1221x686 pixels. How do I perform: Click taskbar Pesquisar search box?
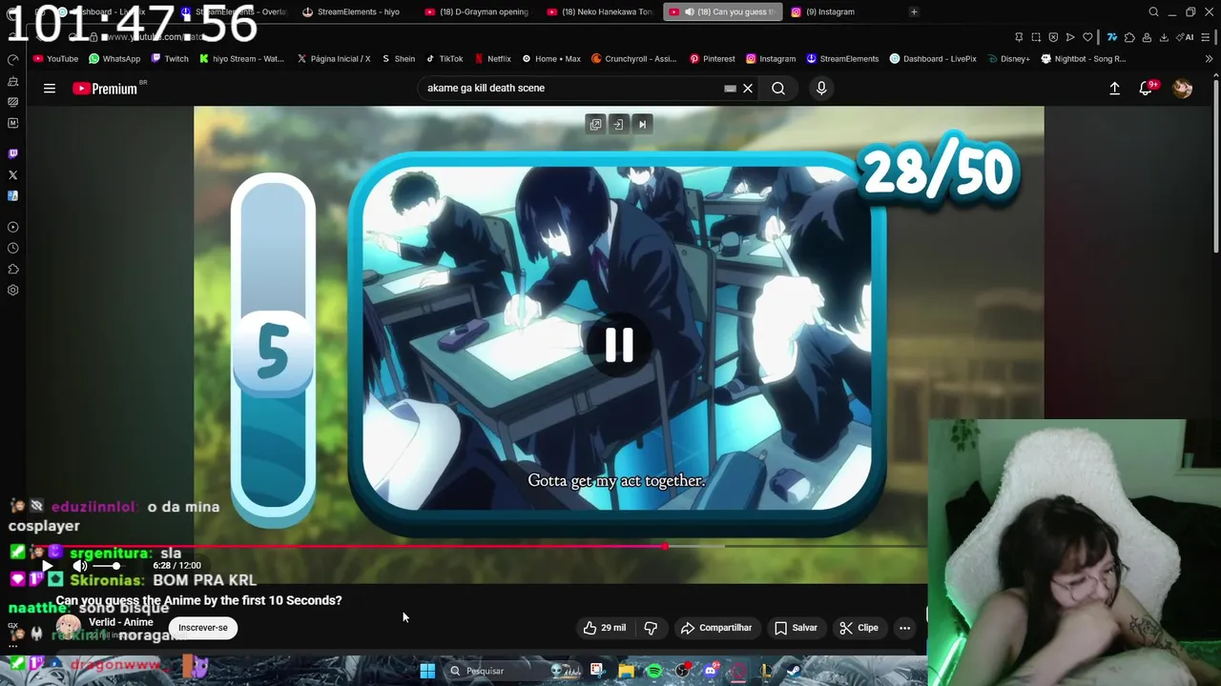(514, 671)
